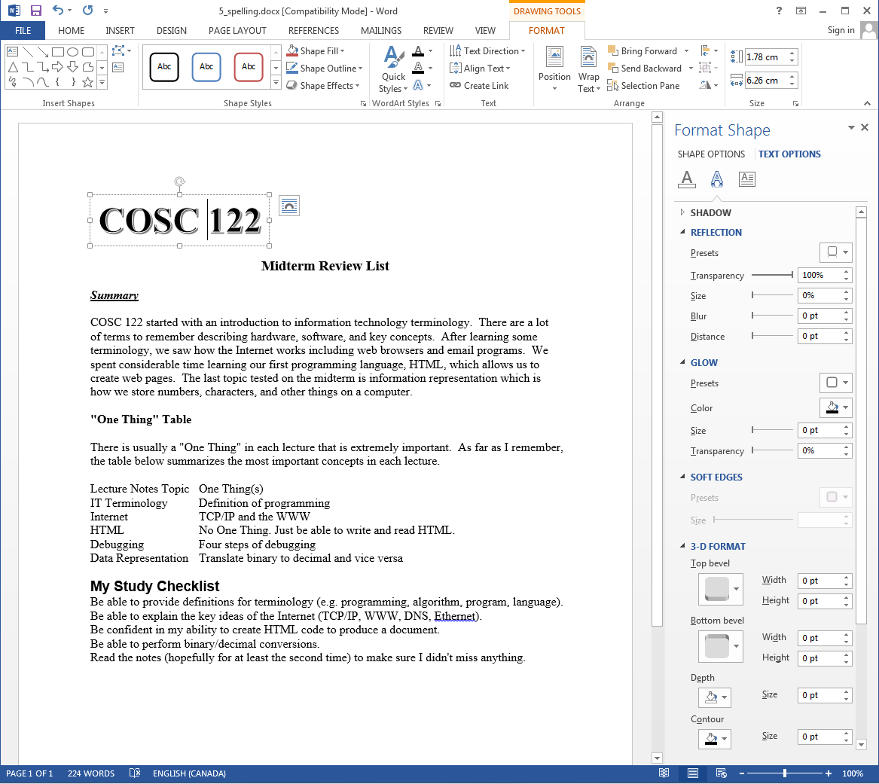
Task: Open the Shape Fill dropdown
Action: (316, 51)
